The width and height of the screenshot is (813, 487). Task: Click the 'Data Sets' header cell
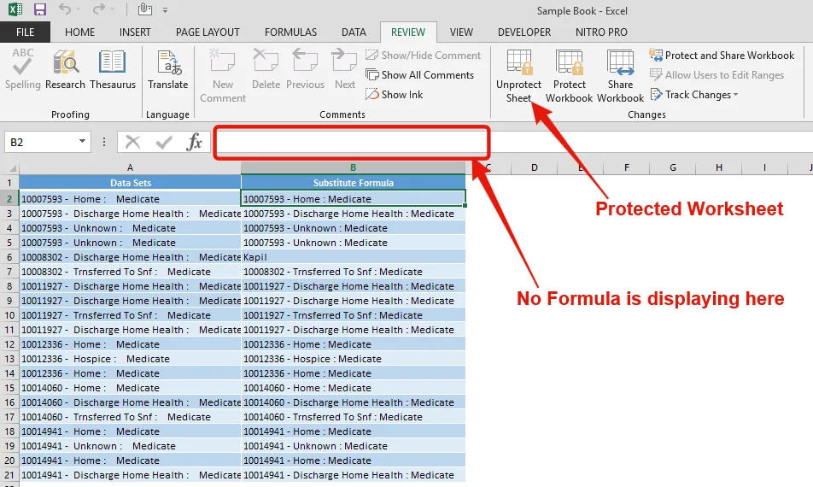pyautogui.click(x=130, y=183)
